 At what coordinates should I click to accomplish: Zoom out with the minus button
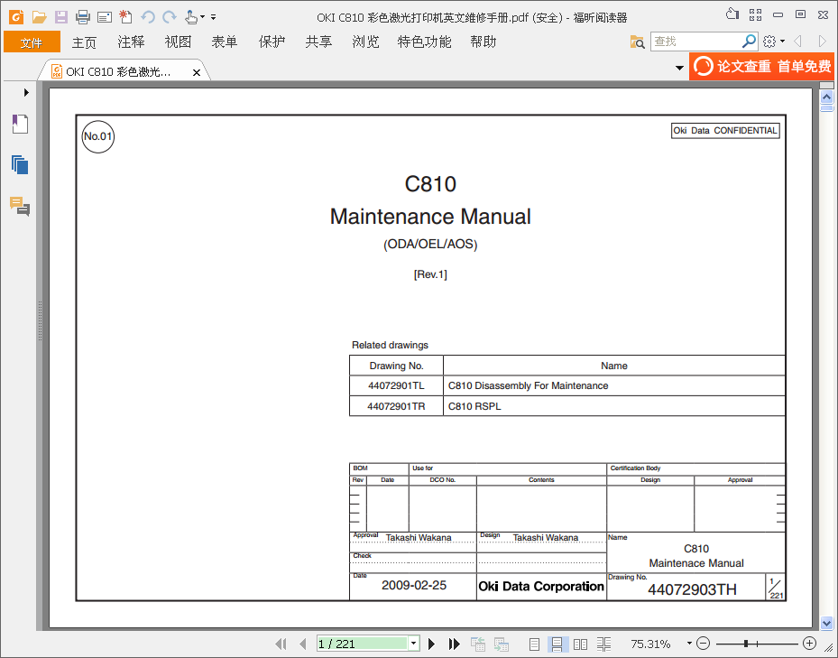click(704, 643)
